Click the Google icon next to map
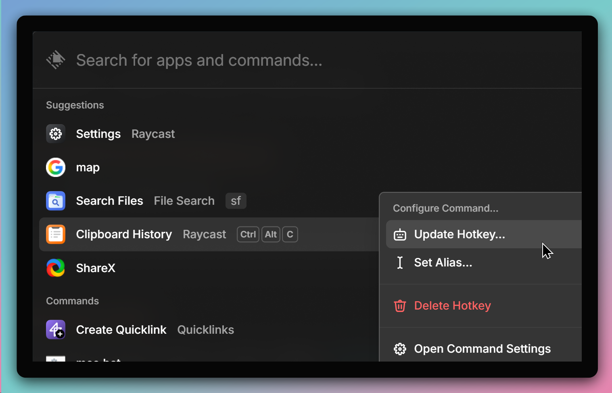The height and width of the screenshot is (393, 612). pyautogui.click(x=56, y=167)
